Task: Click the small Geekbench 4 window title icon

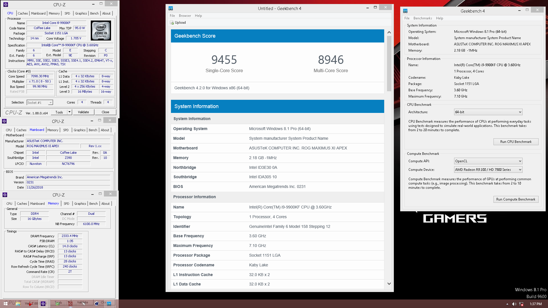Action: 405,11
